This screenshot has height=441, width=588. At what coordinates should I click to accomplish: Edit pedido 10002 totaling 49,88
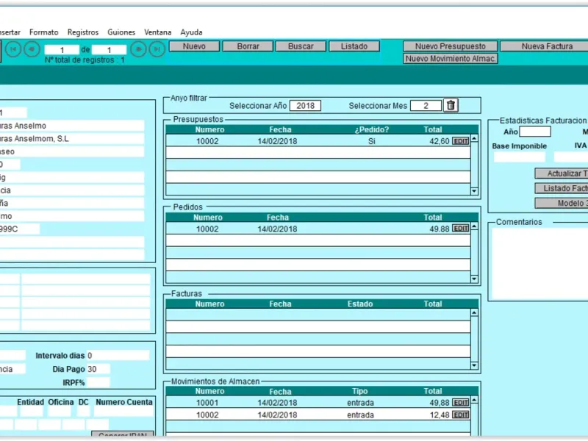point(461,229)
